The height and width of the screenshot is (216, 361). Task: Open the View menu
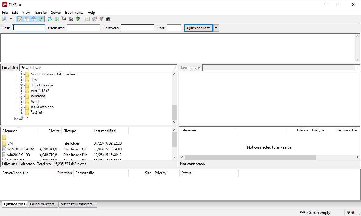click(x=26, y=13)
